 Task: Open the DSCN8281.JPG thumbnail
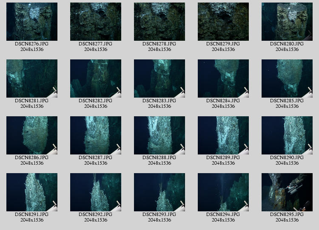point(32,79)
